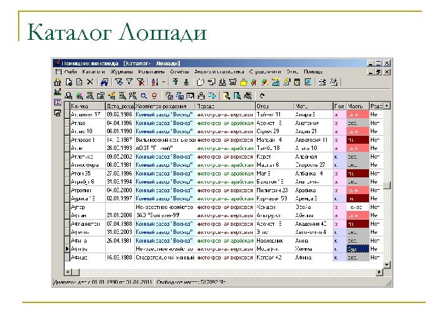Viewport: 448px width, 336px height.
Task: Click the horizontal scrollbar right arrow
Action: (380, 272)
